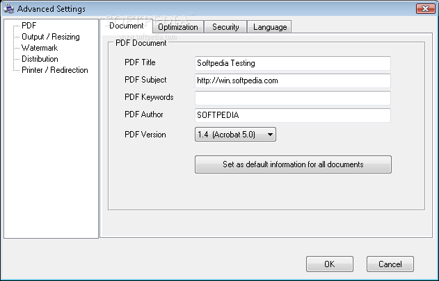Click the PDF Version label

pyautogui.click(x=145, y=135)
